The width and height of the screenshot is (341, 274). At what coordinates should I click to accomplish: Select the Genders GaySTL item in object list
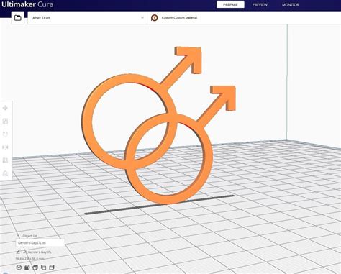pos(40,243)
